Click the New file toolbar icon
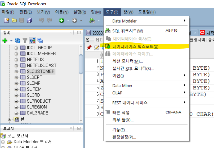 (x=6, y=20)
